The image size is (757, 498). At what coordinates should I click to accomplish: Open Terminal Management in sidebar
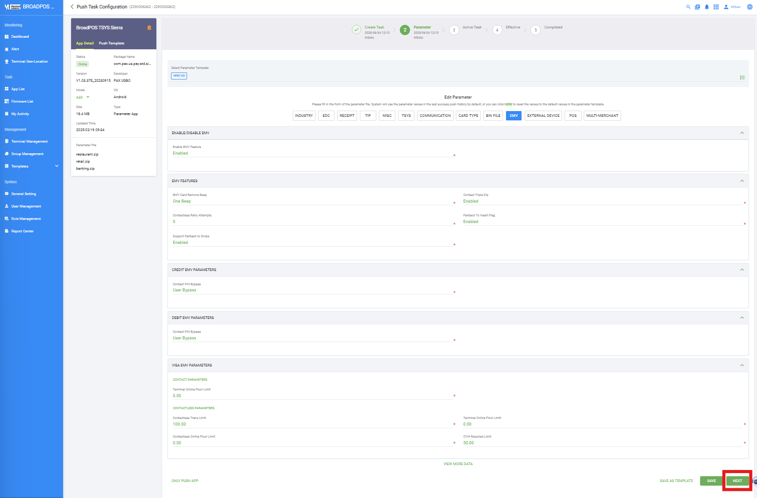tap(29, 141)
